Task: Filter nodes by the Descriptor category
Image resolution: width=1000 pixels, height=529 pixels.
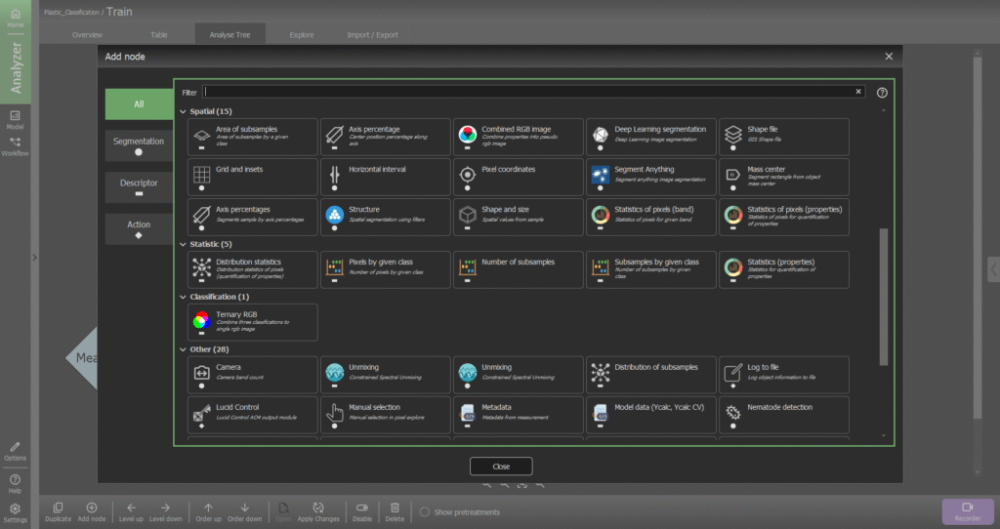Action: [x=139, y=186]
